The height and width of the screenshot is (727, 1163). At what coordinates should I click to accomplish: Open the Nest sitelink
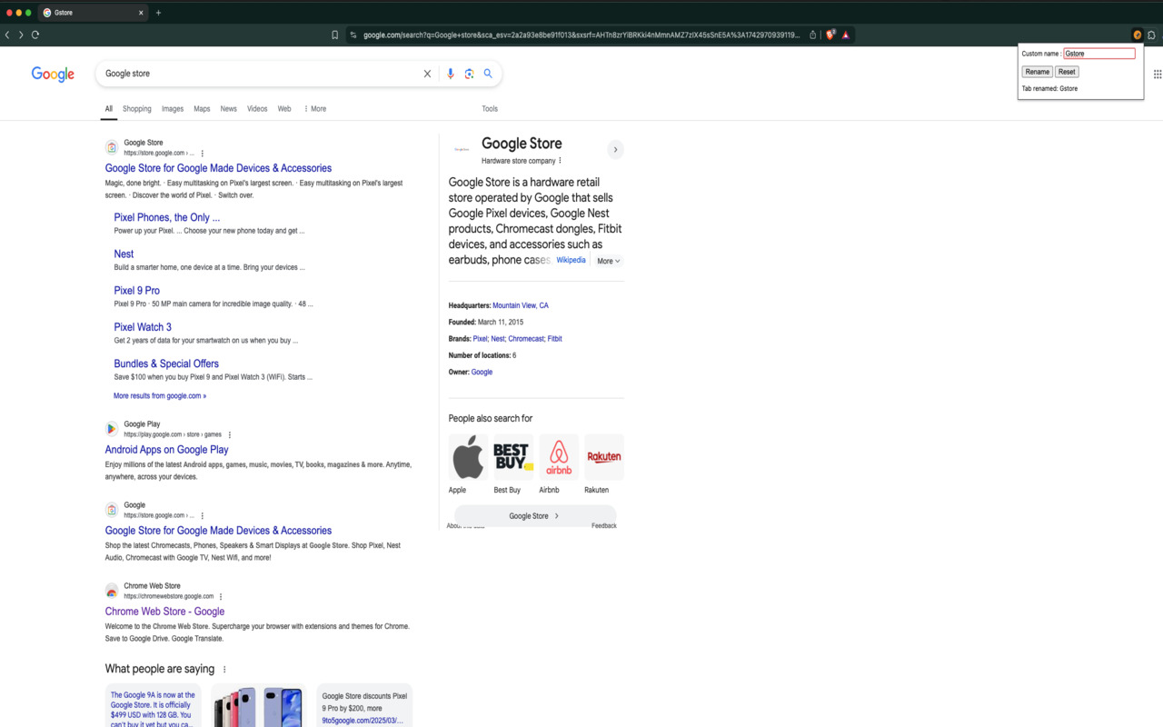[x=124, y=254]
